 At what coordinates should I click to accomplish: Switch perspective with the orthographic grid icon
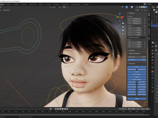click(123, 33)
